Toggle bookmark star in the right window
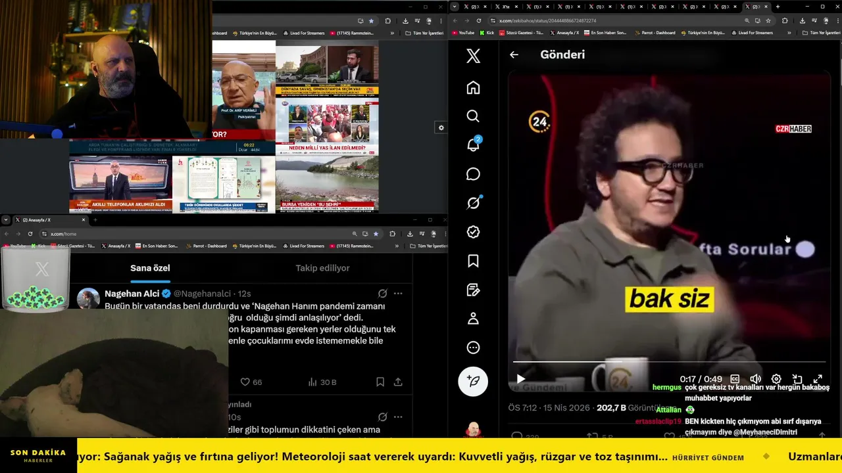The image size is (842, 473). [x=768, y=20]
